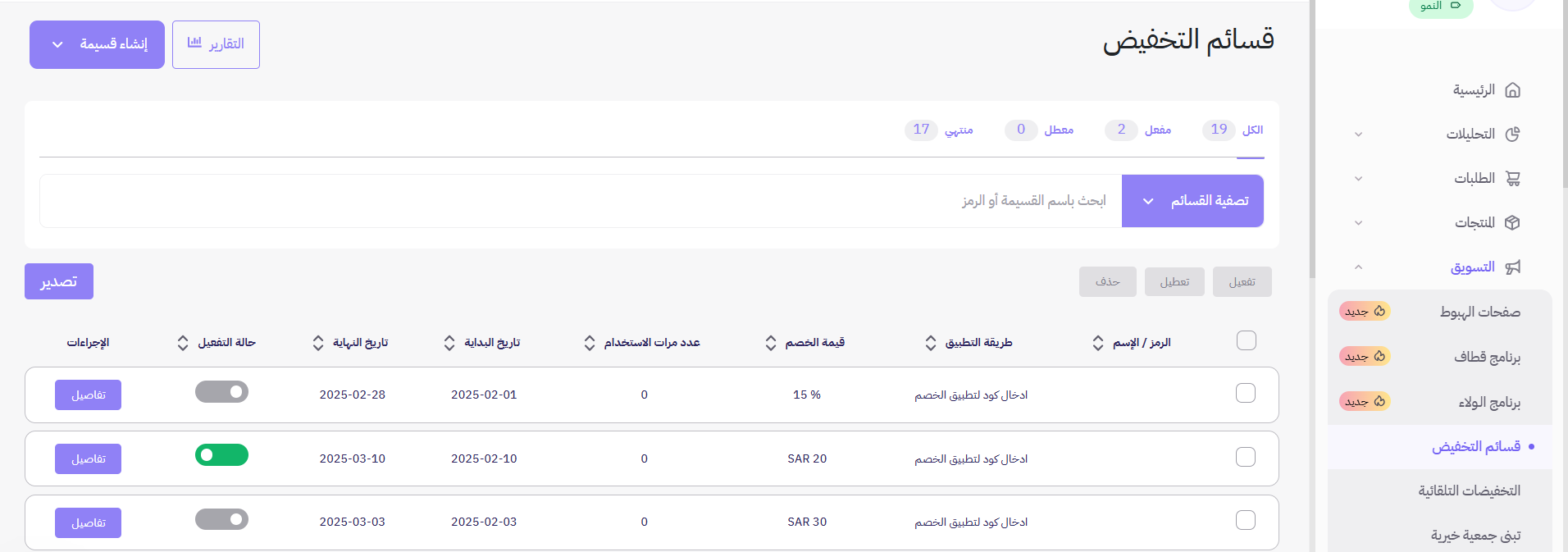Click the orders cart icon
The width and height of the screenshot is (1568, 552).
[x=1513, y=179]
